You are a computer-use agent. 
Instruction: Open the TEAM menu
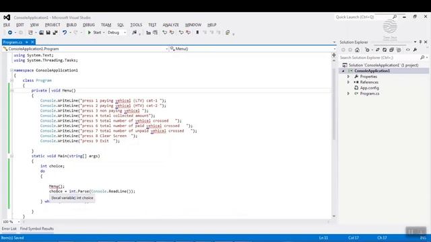click(x=106, y=25)
